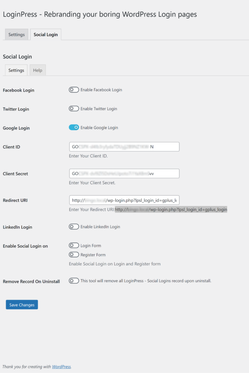Click the 'Enable LinkedIn Login' label

click(100, 227)
